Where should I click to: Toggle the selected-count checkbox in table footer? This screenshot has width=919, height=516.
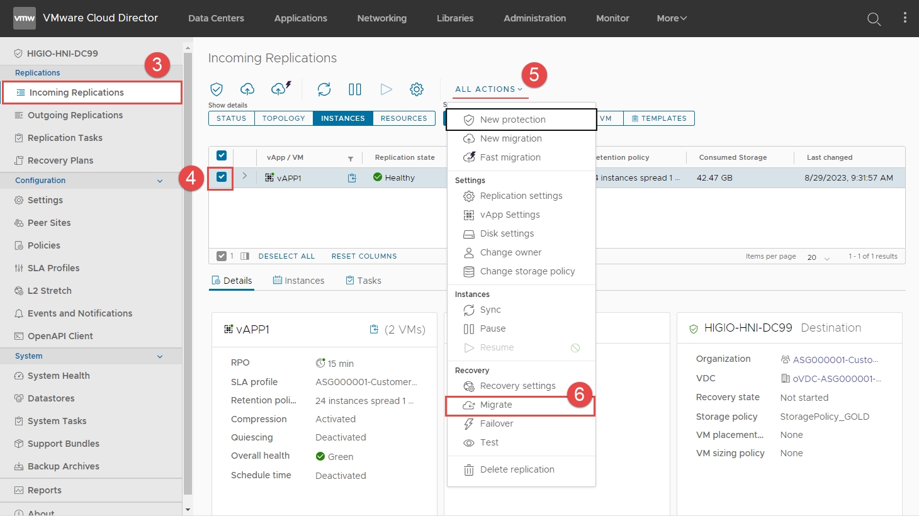(x=222, y=256)
